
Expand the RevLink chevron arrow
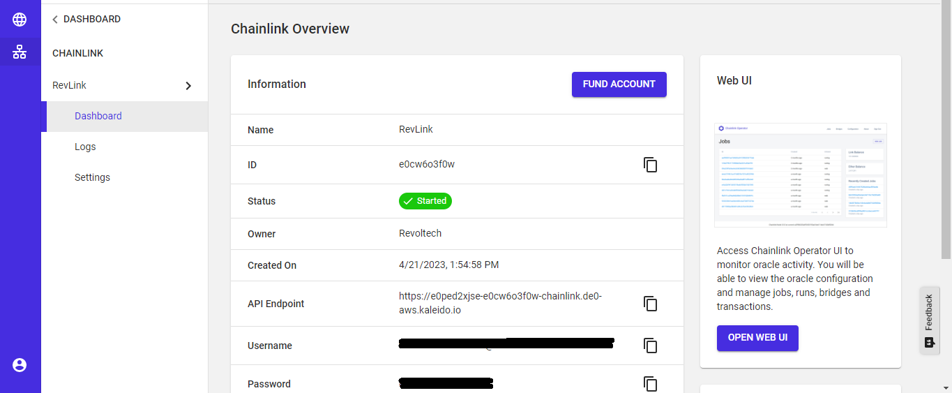click(x=188, y=86)
